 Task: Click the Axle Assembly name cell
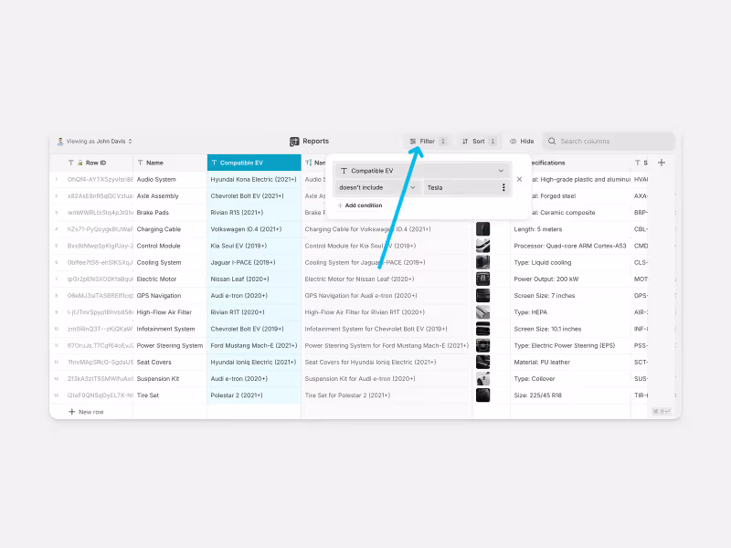[170, 196]
